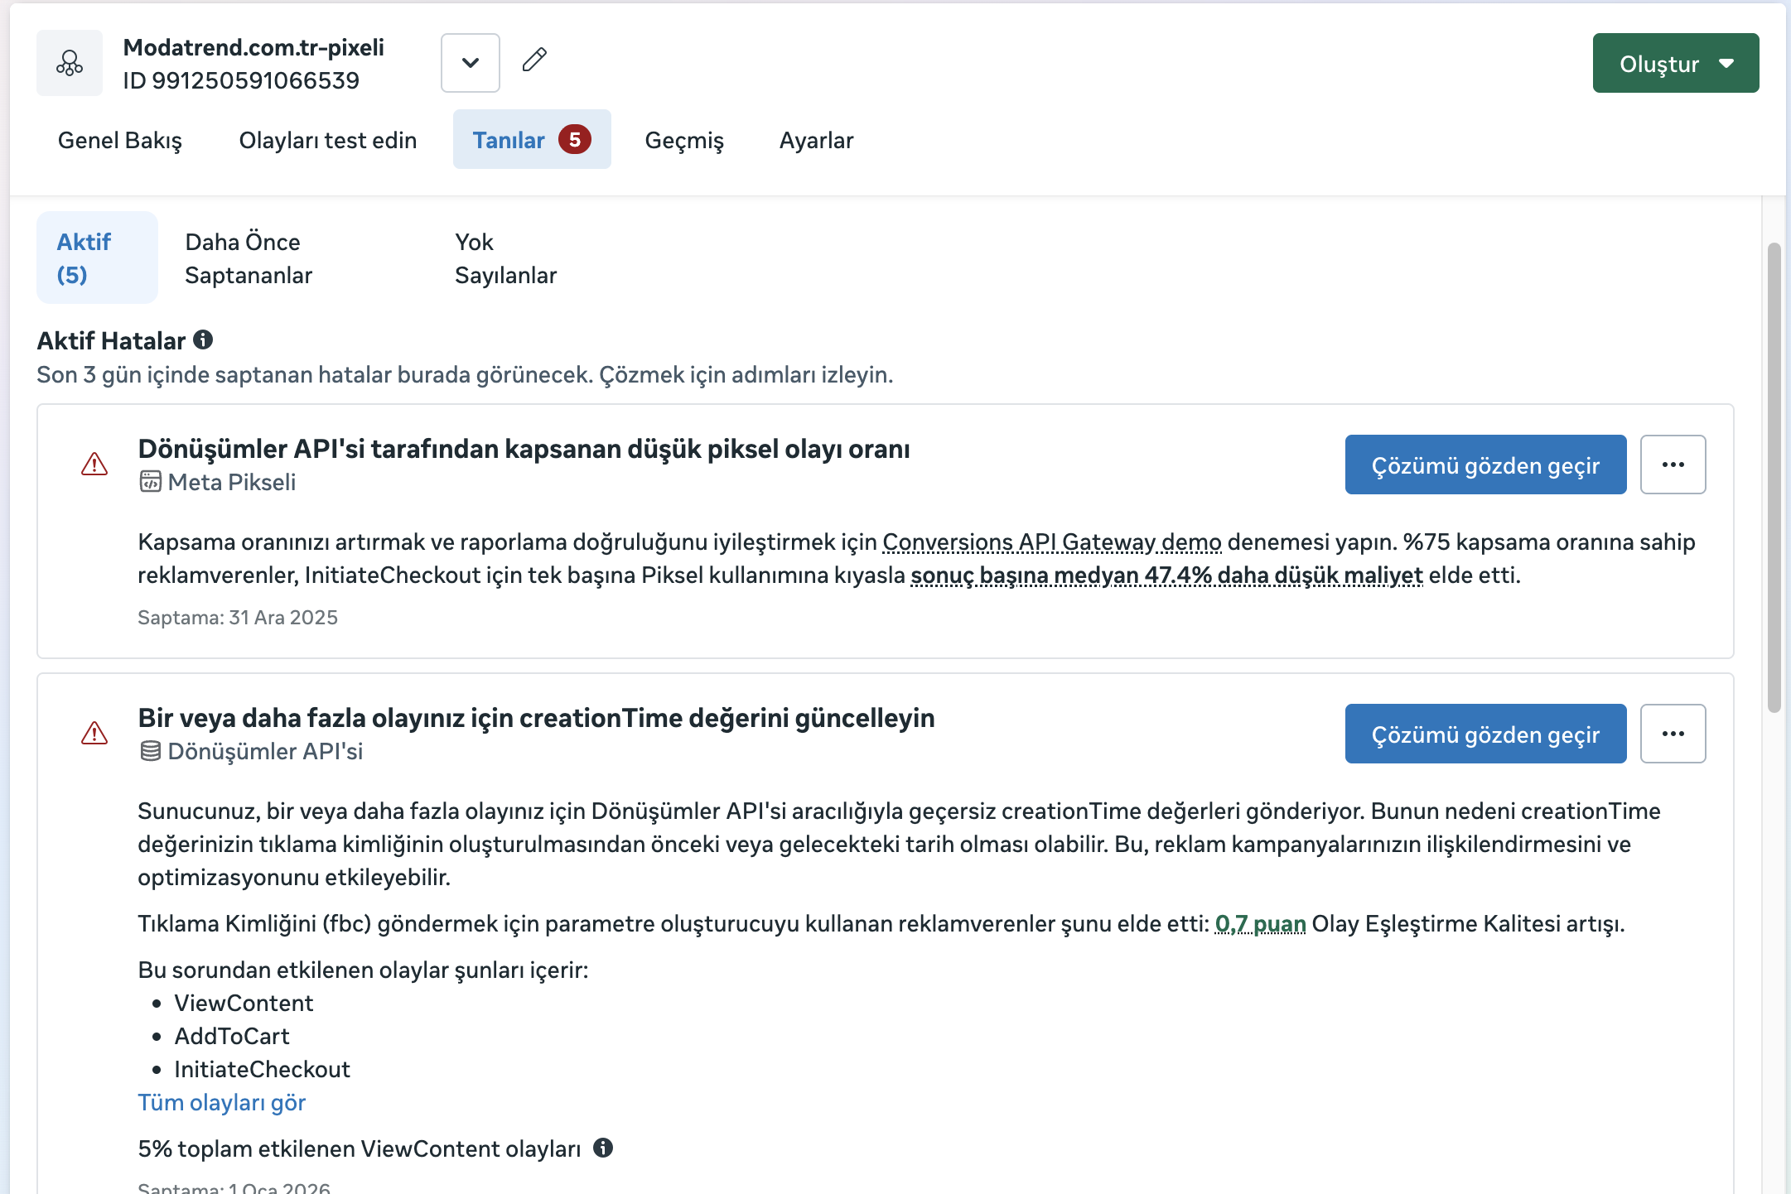
Task: Open Conversions API Gateway demo link
Action: (x=1052, y=542)
